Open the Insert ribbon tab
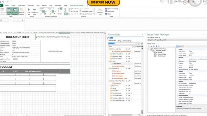Image resolution: width=207 pixels, height=116 pixels. pos(13,5)
